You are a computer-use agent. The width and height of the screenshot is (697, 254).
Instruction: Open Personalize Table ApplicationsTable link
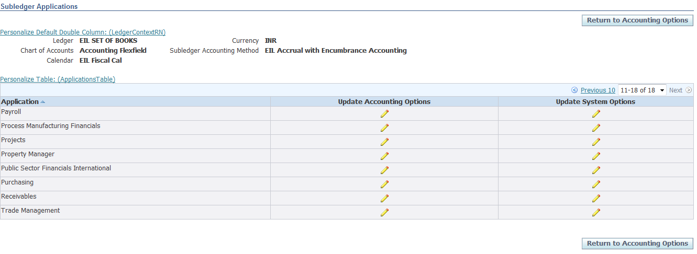58,79
